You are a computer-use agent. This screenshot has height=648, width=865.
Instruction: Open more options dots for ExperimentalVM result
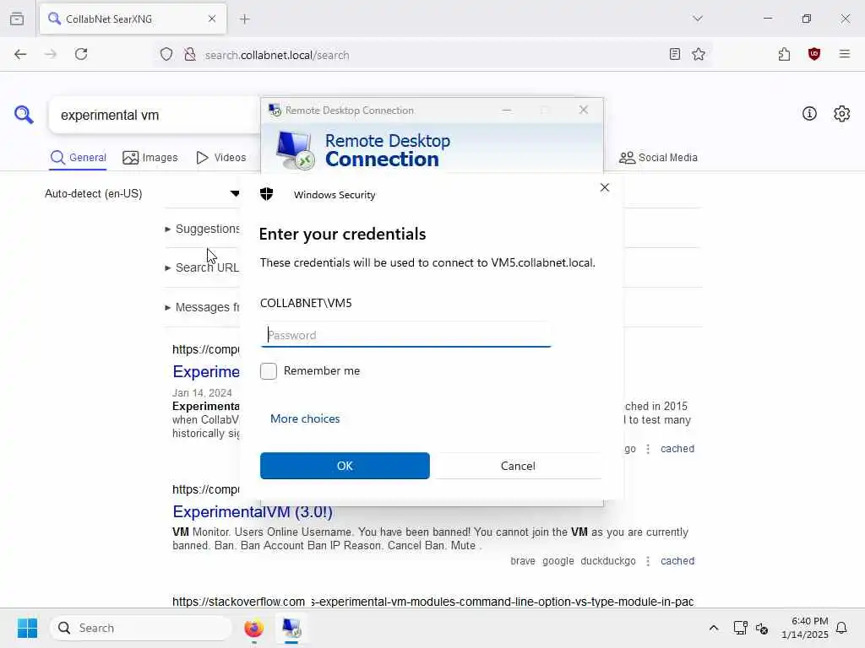pyautogui.click(x=648, y=561)
